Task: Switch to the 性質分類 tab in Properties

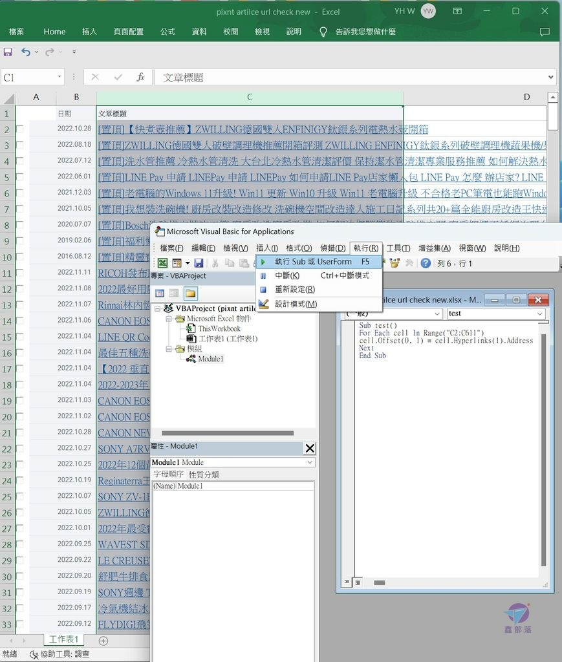Action: coord(204,475)
